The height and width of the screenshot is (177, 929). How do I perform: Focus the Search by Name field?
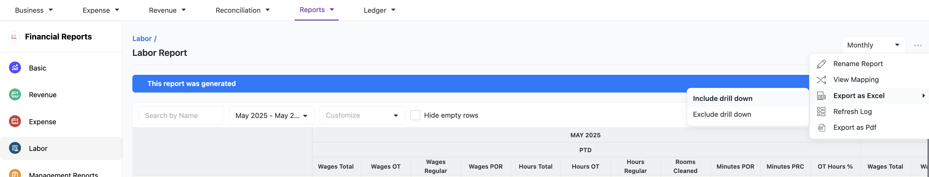(181, 115)
